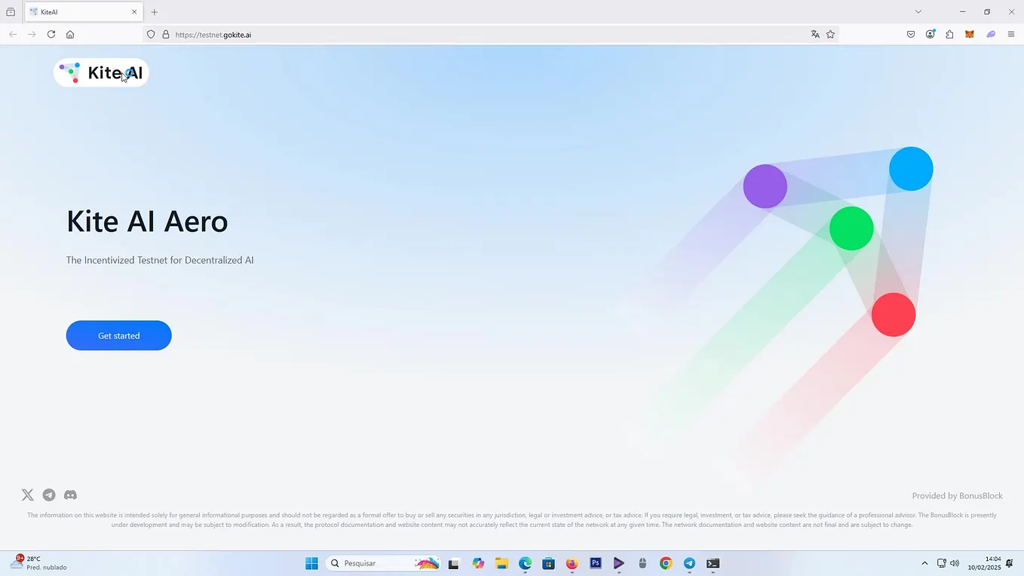Image resolution: width=1024 pixels, height=576 pixels.
Task: Switch to Firefox in the taskbar
Action: pyautogui.click(x=572, y=563)
